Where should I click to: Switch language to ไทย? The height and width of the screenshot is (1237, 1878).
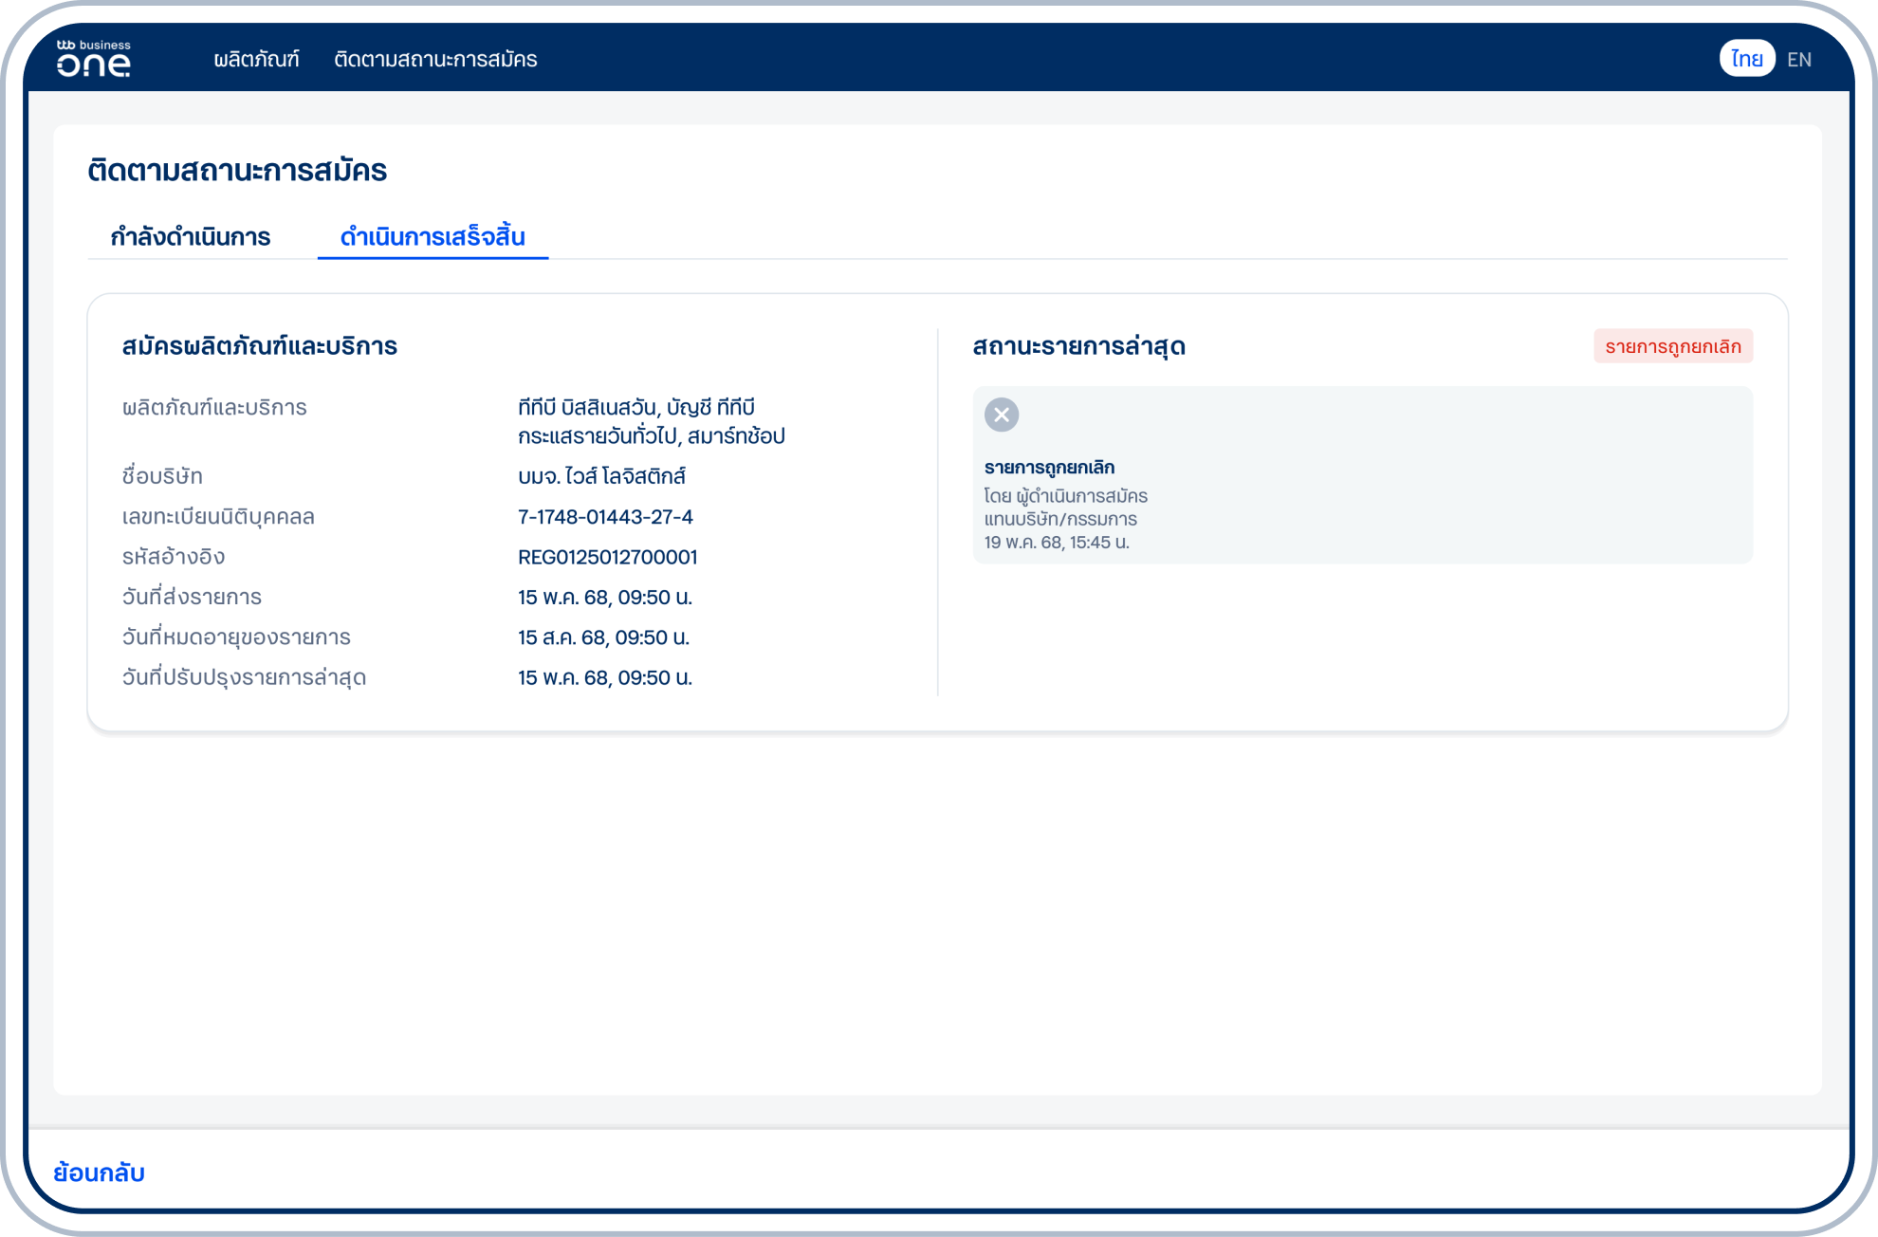[x=1746, y=59]
